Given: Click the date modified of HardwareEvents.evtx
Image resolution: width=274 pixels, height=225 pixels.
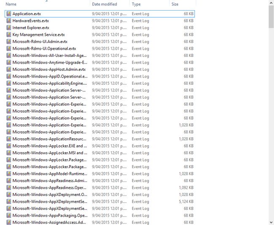Looking at the screenshot, I should 109,21.
